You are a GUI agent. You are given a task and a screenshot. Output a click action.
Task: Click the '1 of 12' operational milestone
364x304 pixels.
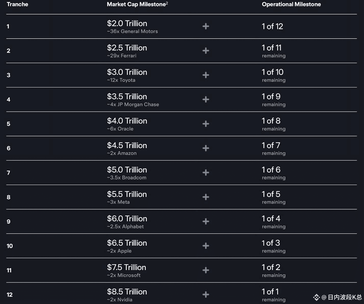(x=272, y=26)
